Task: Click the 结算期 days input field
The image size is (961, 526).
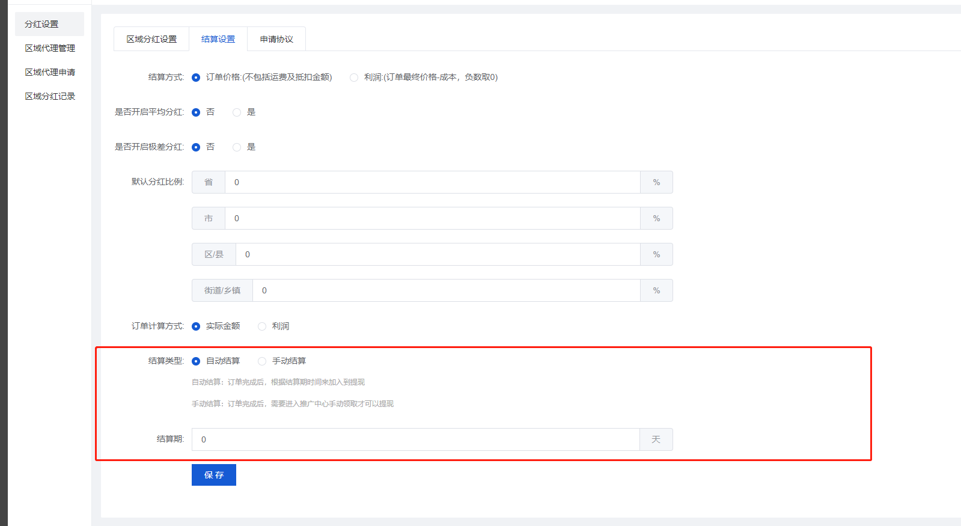Action: click(x=415, y=439)
